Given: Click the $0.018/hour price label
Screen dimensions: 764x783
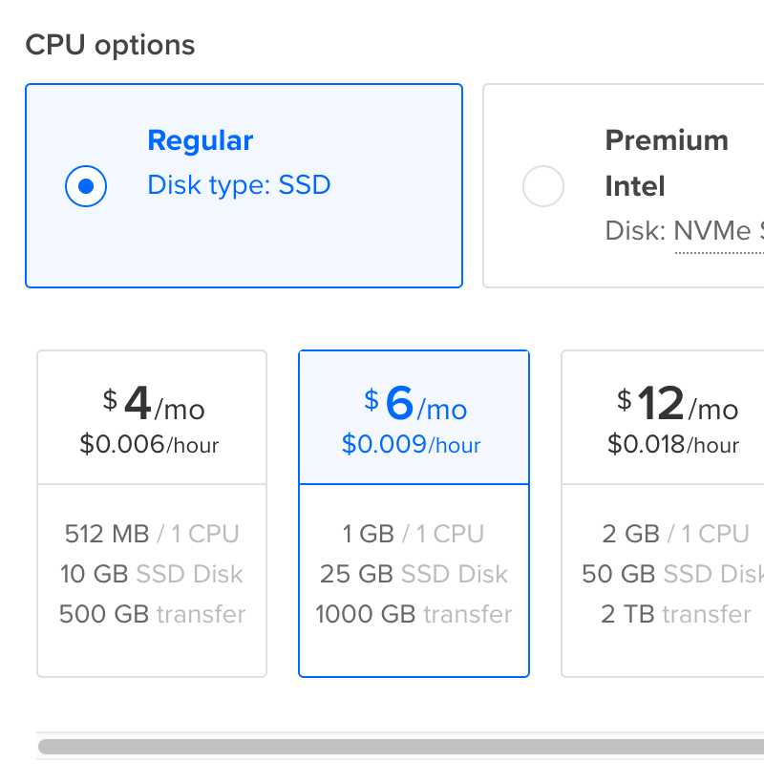Looking at the screenshot, I should [673, 444].
